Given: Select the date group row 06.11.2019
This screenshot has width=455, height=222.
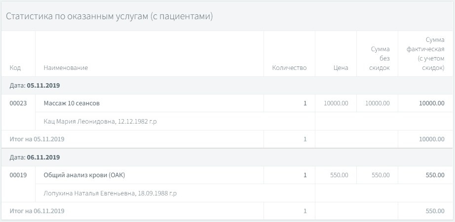Looking at the screenshot, I should point(227,157).
